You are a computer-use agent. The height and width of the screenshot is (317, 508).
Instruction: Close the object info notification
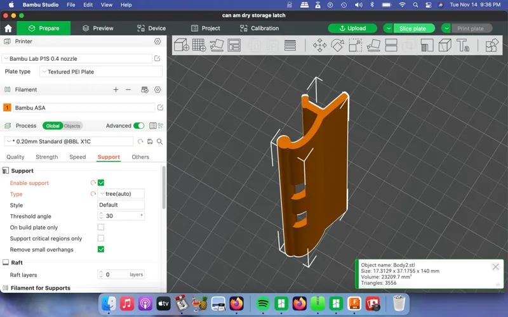point(495,267)
